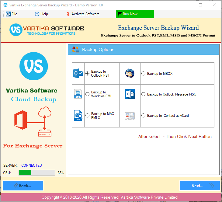Image resolution: width=222 pixels, height=202 pixels.
Task: Click the 'Cloud Backup' sidebar text
Action: click(34, 99)
